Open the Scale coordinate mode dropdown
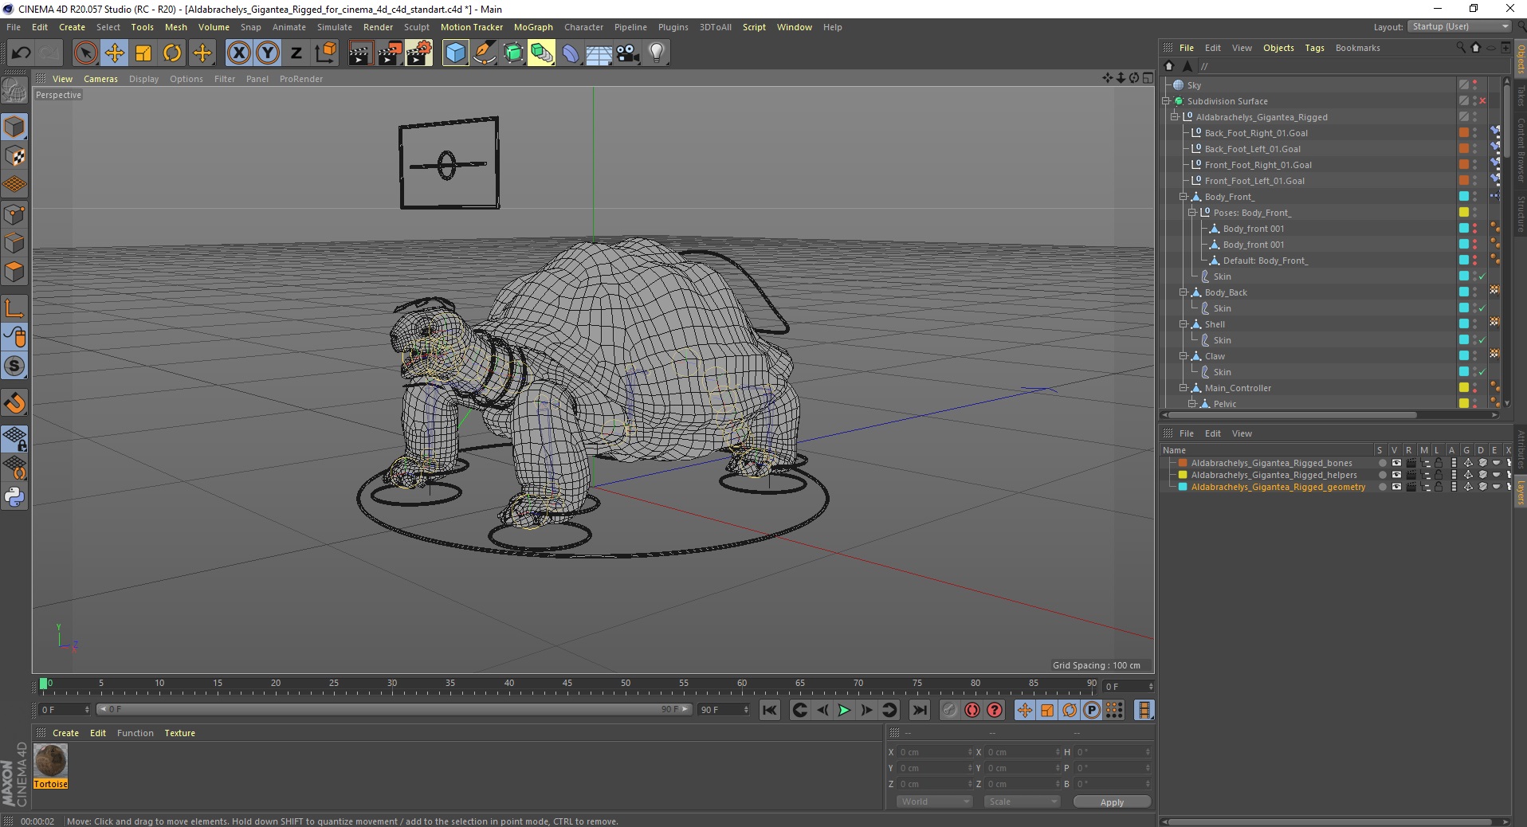Screen dimensions: 1527x827 (1022, 802)
